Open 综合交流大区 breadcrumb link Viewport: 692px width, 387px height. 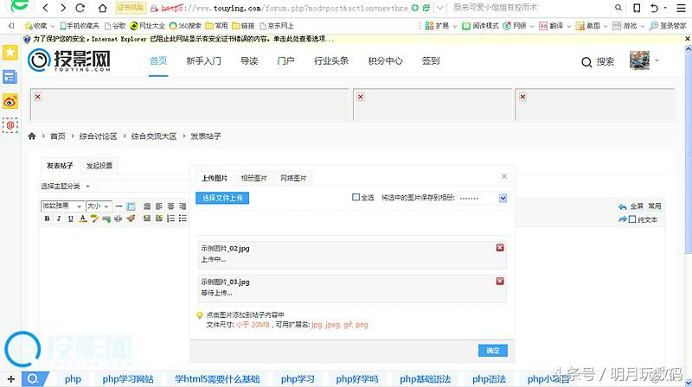click(154, 136)
